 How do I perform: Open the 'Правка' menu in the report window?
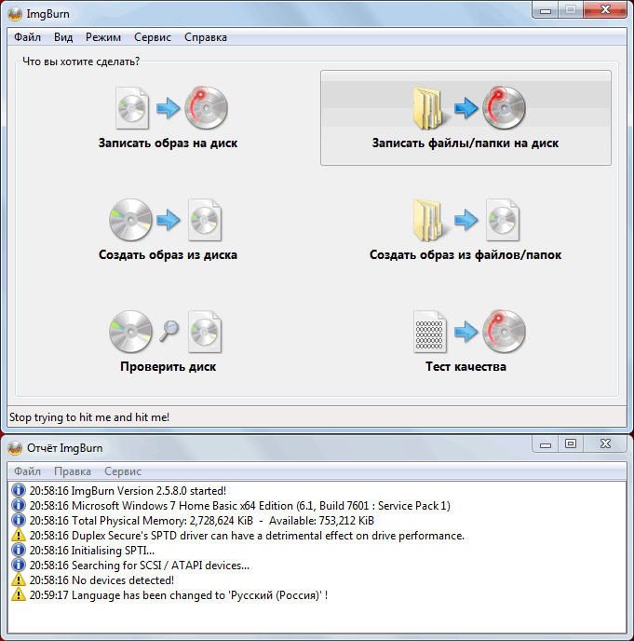73,471
